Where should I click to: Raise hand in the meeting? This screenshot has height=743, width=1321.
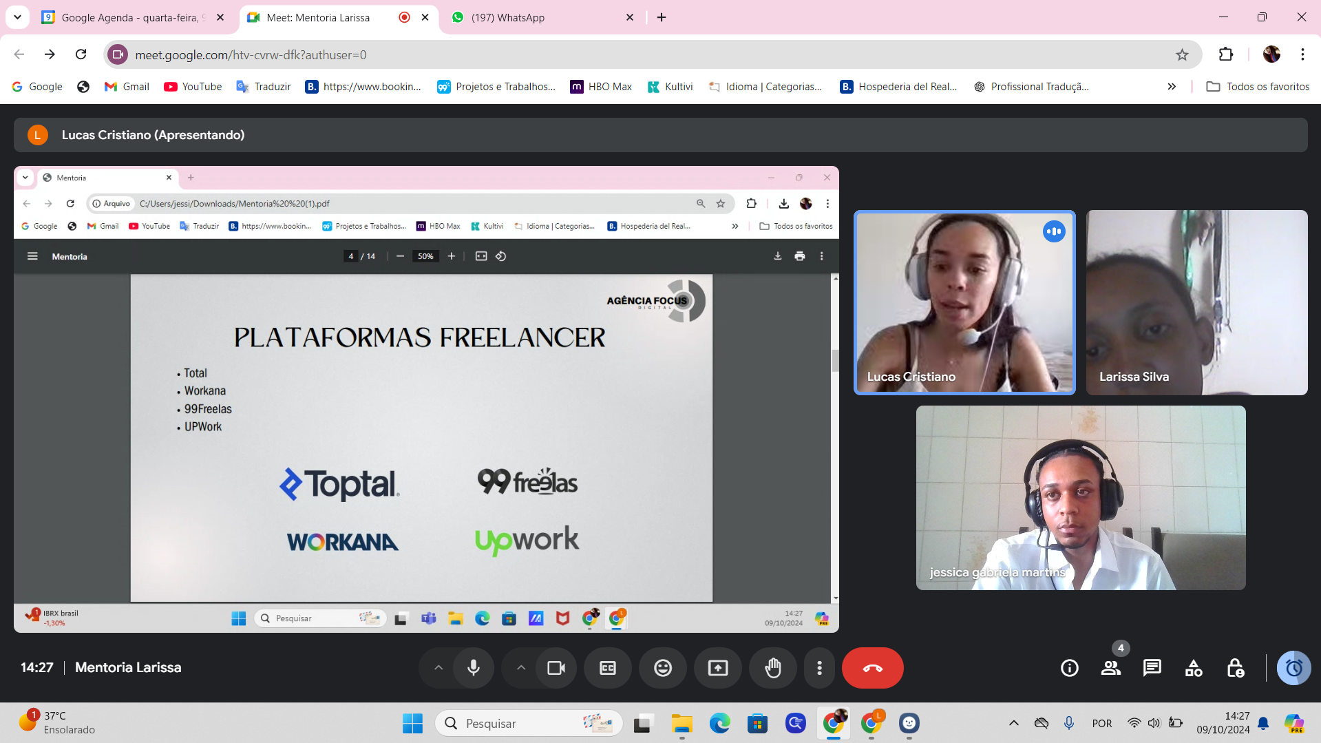tap(773, 668)
